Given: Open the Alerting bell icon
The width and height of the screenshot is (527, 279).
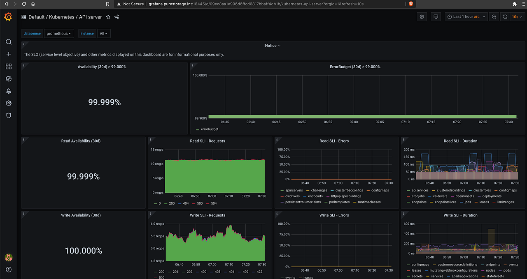Looking at the screenshot, I should tap(8, 91).
